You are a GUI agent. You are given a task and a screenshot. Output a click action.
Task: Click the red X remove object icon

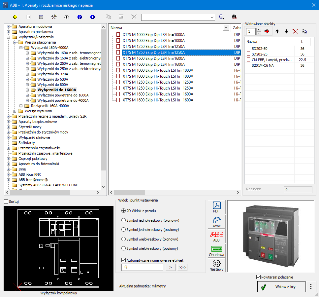pos(295,31)
